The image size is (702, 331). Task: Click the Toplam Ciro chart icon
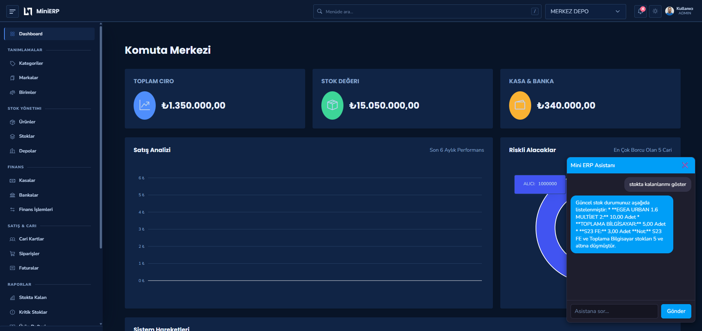145,105
